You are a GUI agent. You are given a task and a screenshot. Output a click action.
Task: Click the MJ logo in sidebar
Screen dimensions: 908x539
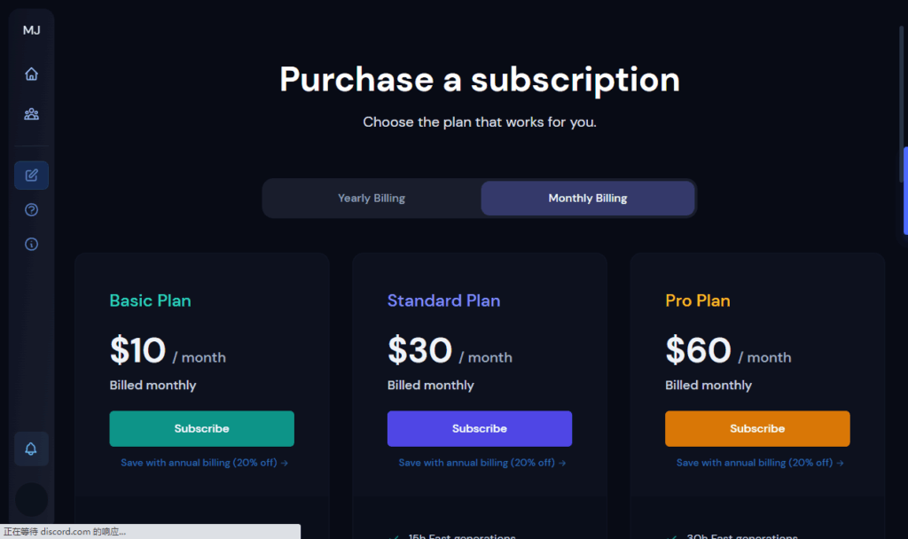coord(32,30)
